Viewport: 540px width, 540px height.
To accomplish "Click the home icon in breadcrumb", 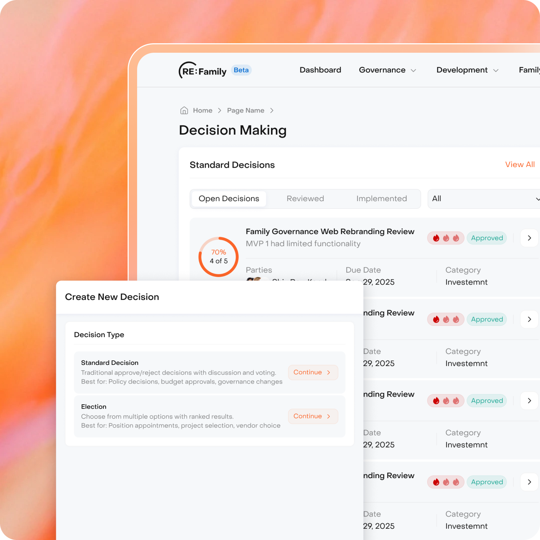I will tap(184, 110).
